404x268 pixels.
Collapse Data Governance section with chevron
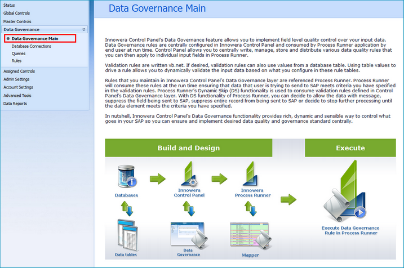(x=84, y=29)
